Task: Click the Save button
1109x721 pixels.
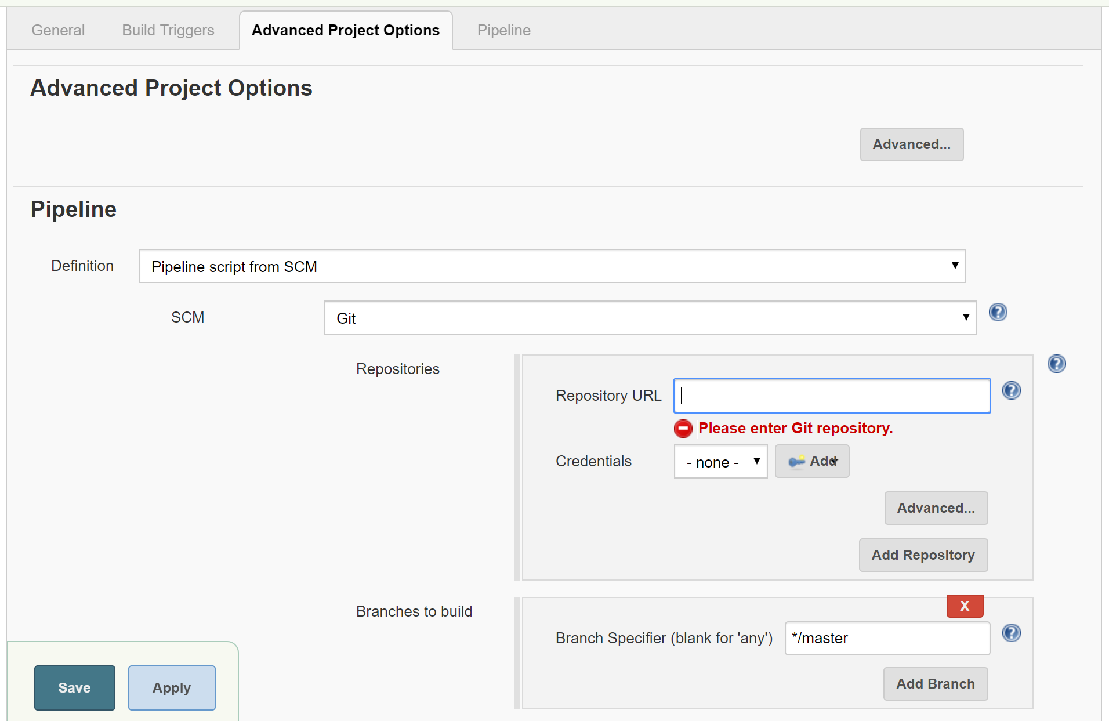Action: 75,687
